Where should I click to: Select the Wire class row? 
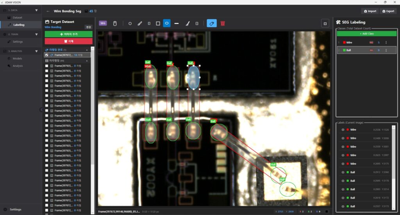pos(366,43)
